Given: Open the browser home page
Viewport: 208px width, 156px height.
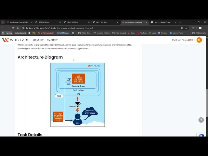Looking at the screenshot, I should click(x=18, y=28).
